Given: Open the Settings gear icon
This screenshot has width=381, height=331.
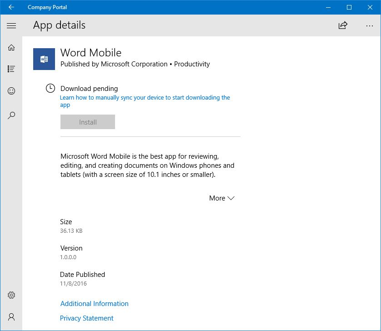Looking at the screenshot, I should coord(11,295).
